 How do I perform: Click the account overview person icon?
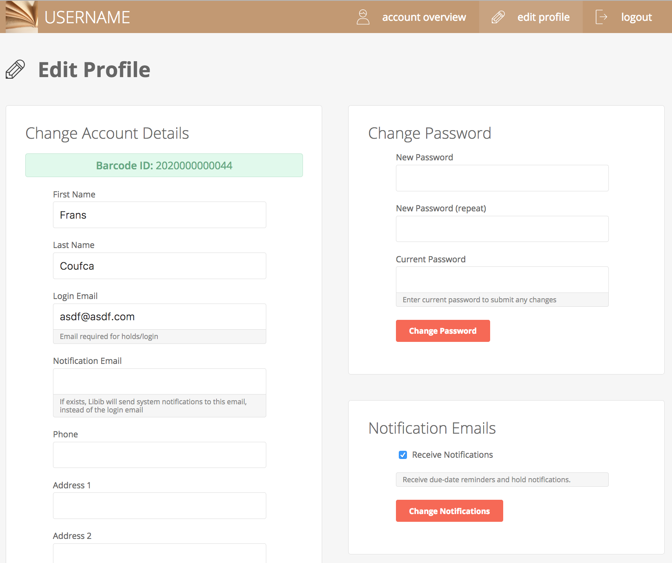click(363, 17)
